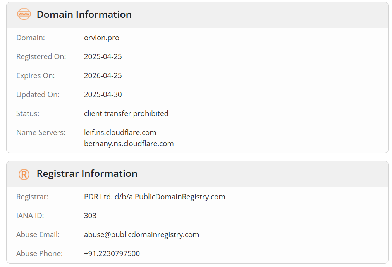Click the Abuse Email label
The image size is (392, 267).
(x=38, y=234)
